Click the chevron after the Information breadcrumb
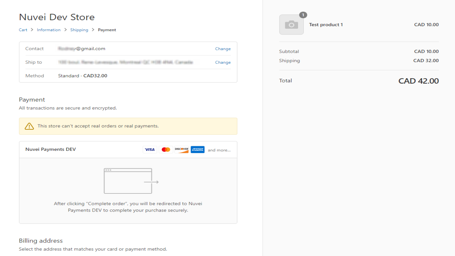455x256 pixels. pos(65,30)
